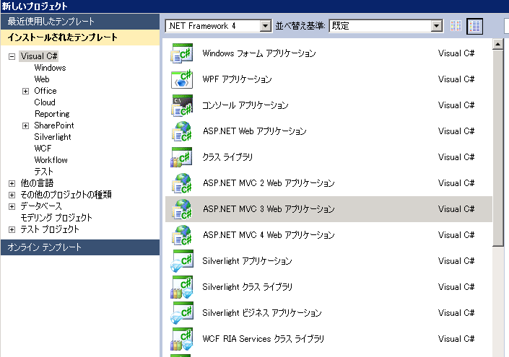The height and width of the screenshot is (357, 509).
Task: Choose ASP.NET MVC 4 Web アプリケーション text
Action: (269, 235)
